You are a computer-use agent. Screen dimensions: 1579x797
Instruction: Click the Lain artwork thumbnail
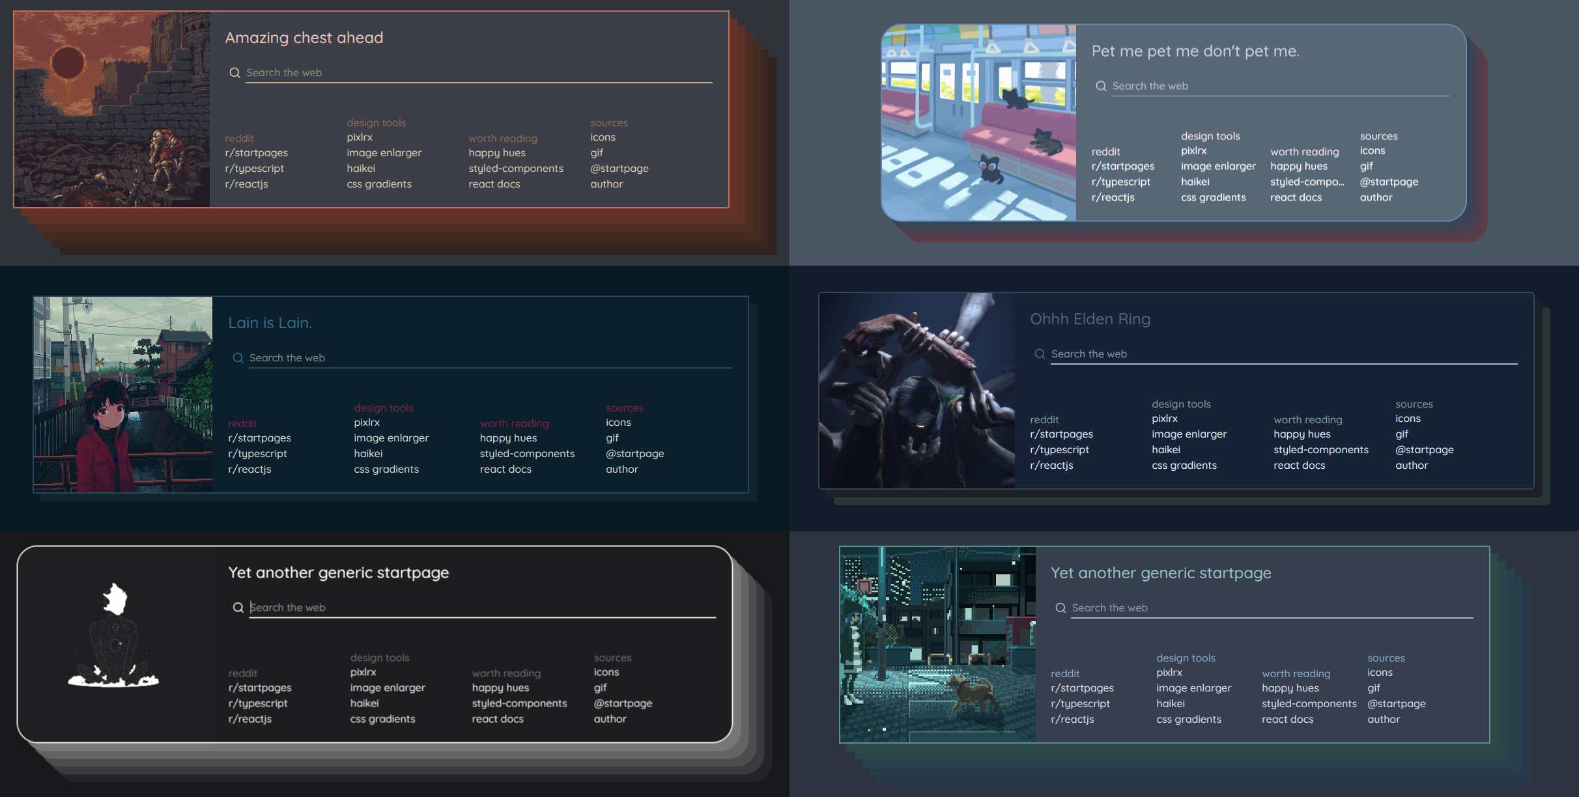[122, 393]
